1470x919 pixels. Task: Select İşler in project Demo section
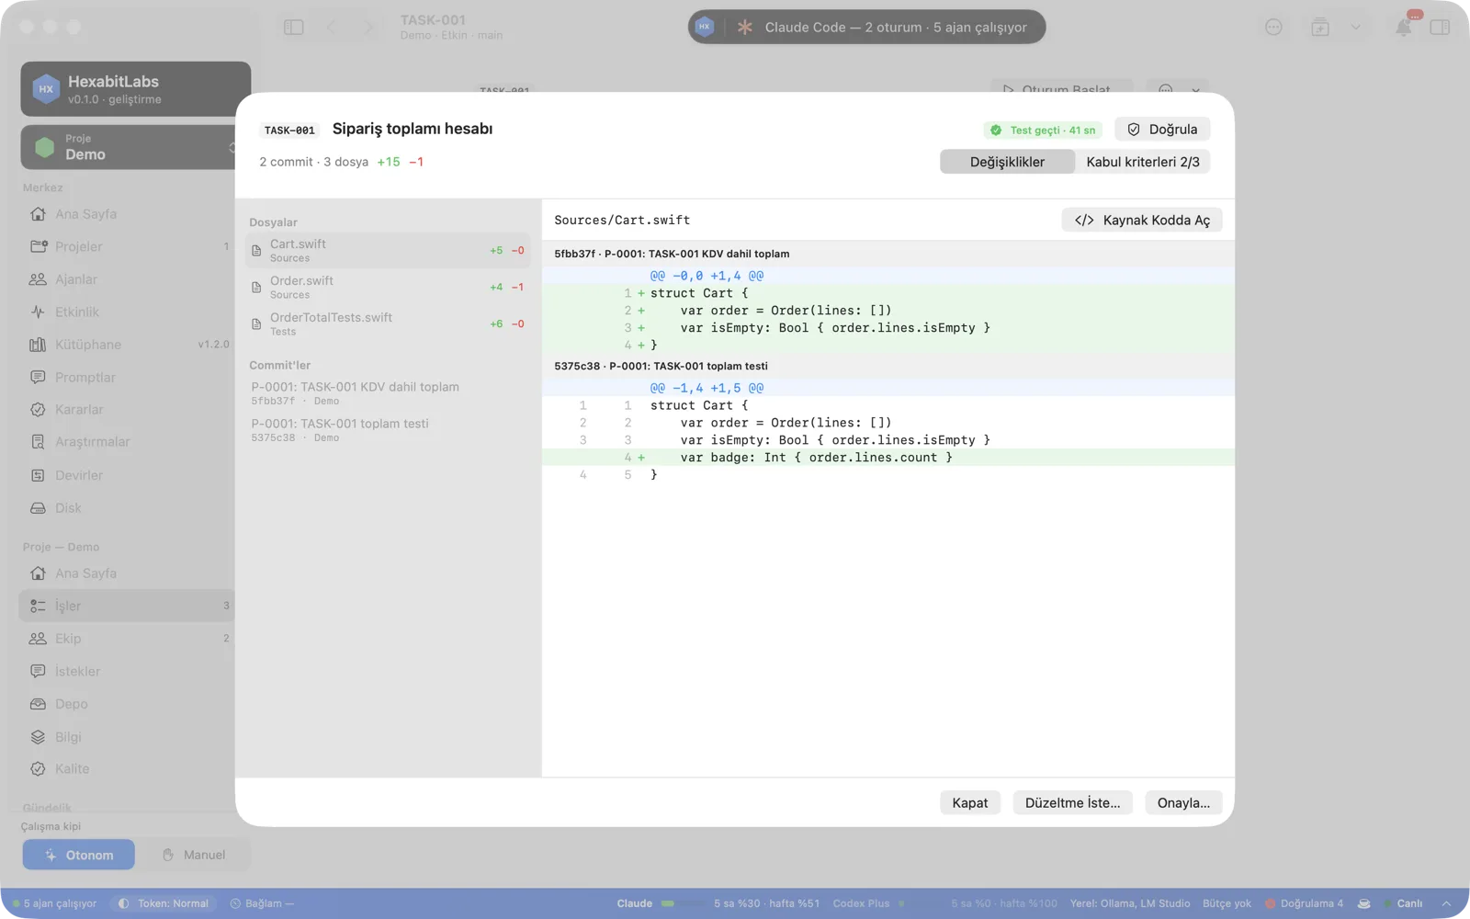(x=127, y=606)
